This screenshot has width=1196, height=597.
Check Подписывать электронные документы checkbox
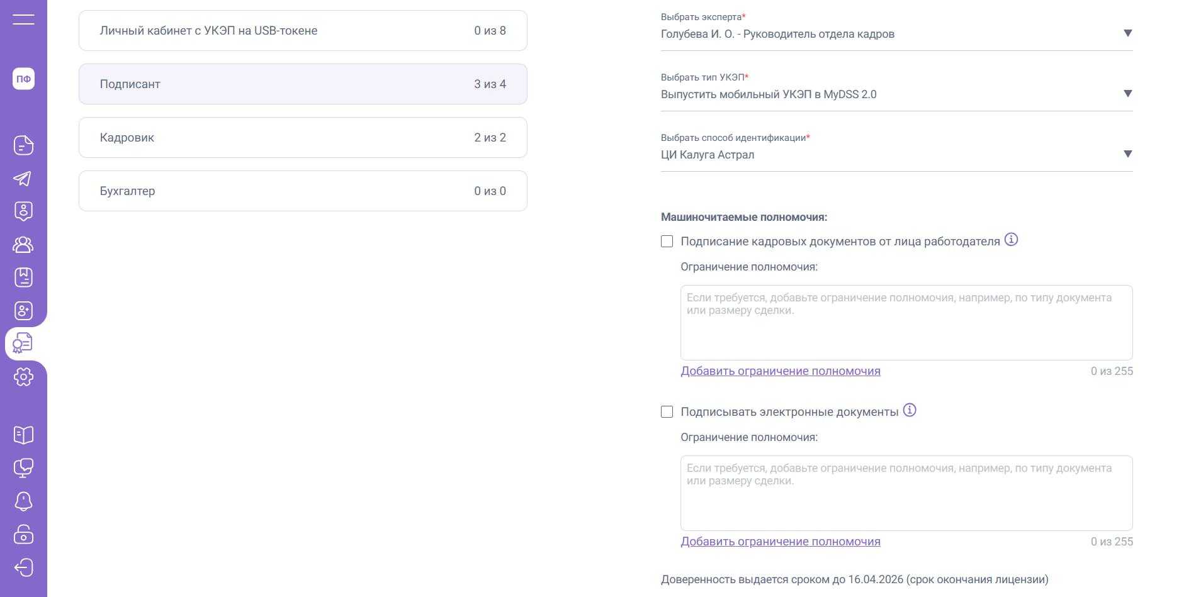(667, 412)
